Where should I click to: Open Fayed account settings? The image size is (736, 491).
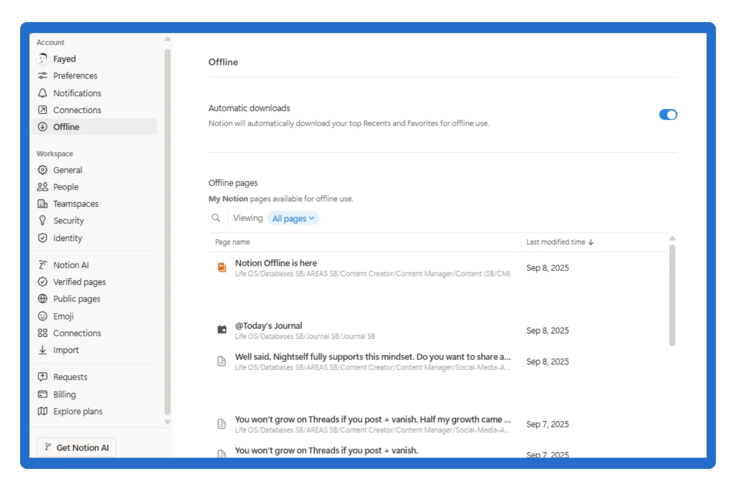94,59
